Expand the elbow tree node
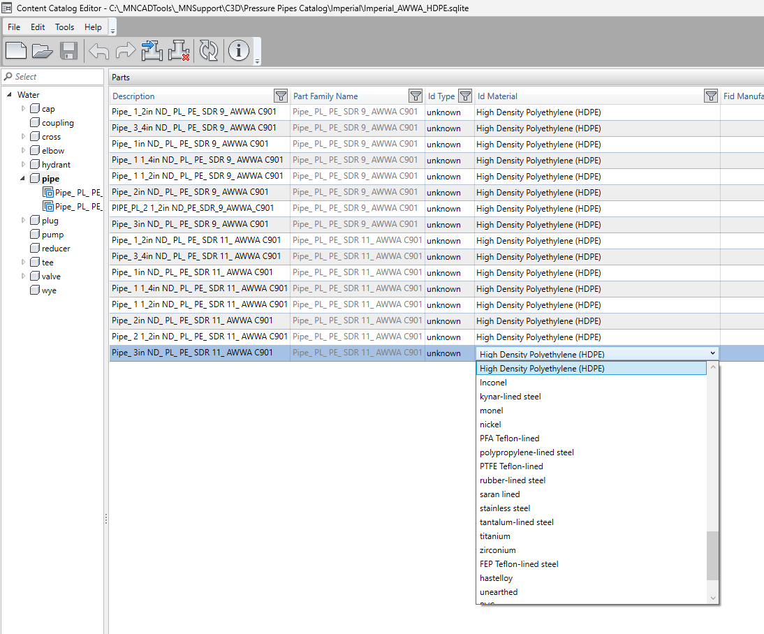Image resolution: width=764 pixels, height=634 pixels. click(x=23, y=150)
